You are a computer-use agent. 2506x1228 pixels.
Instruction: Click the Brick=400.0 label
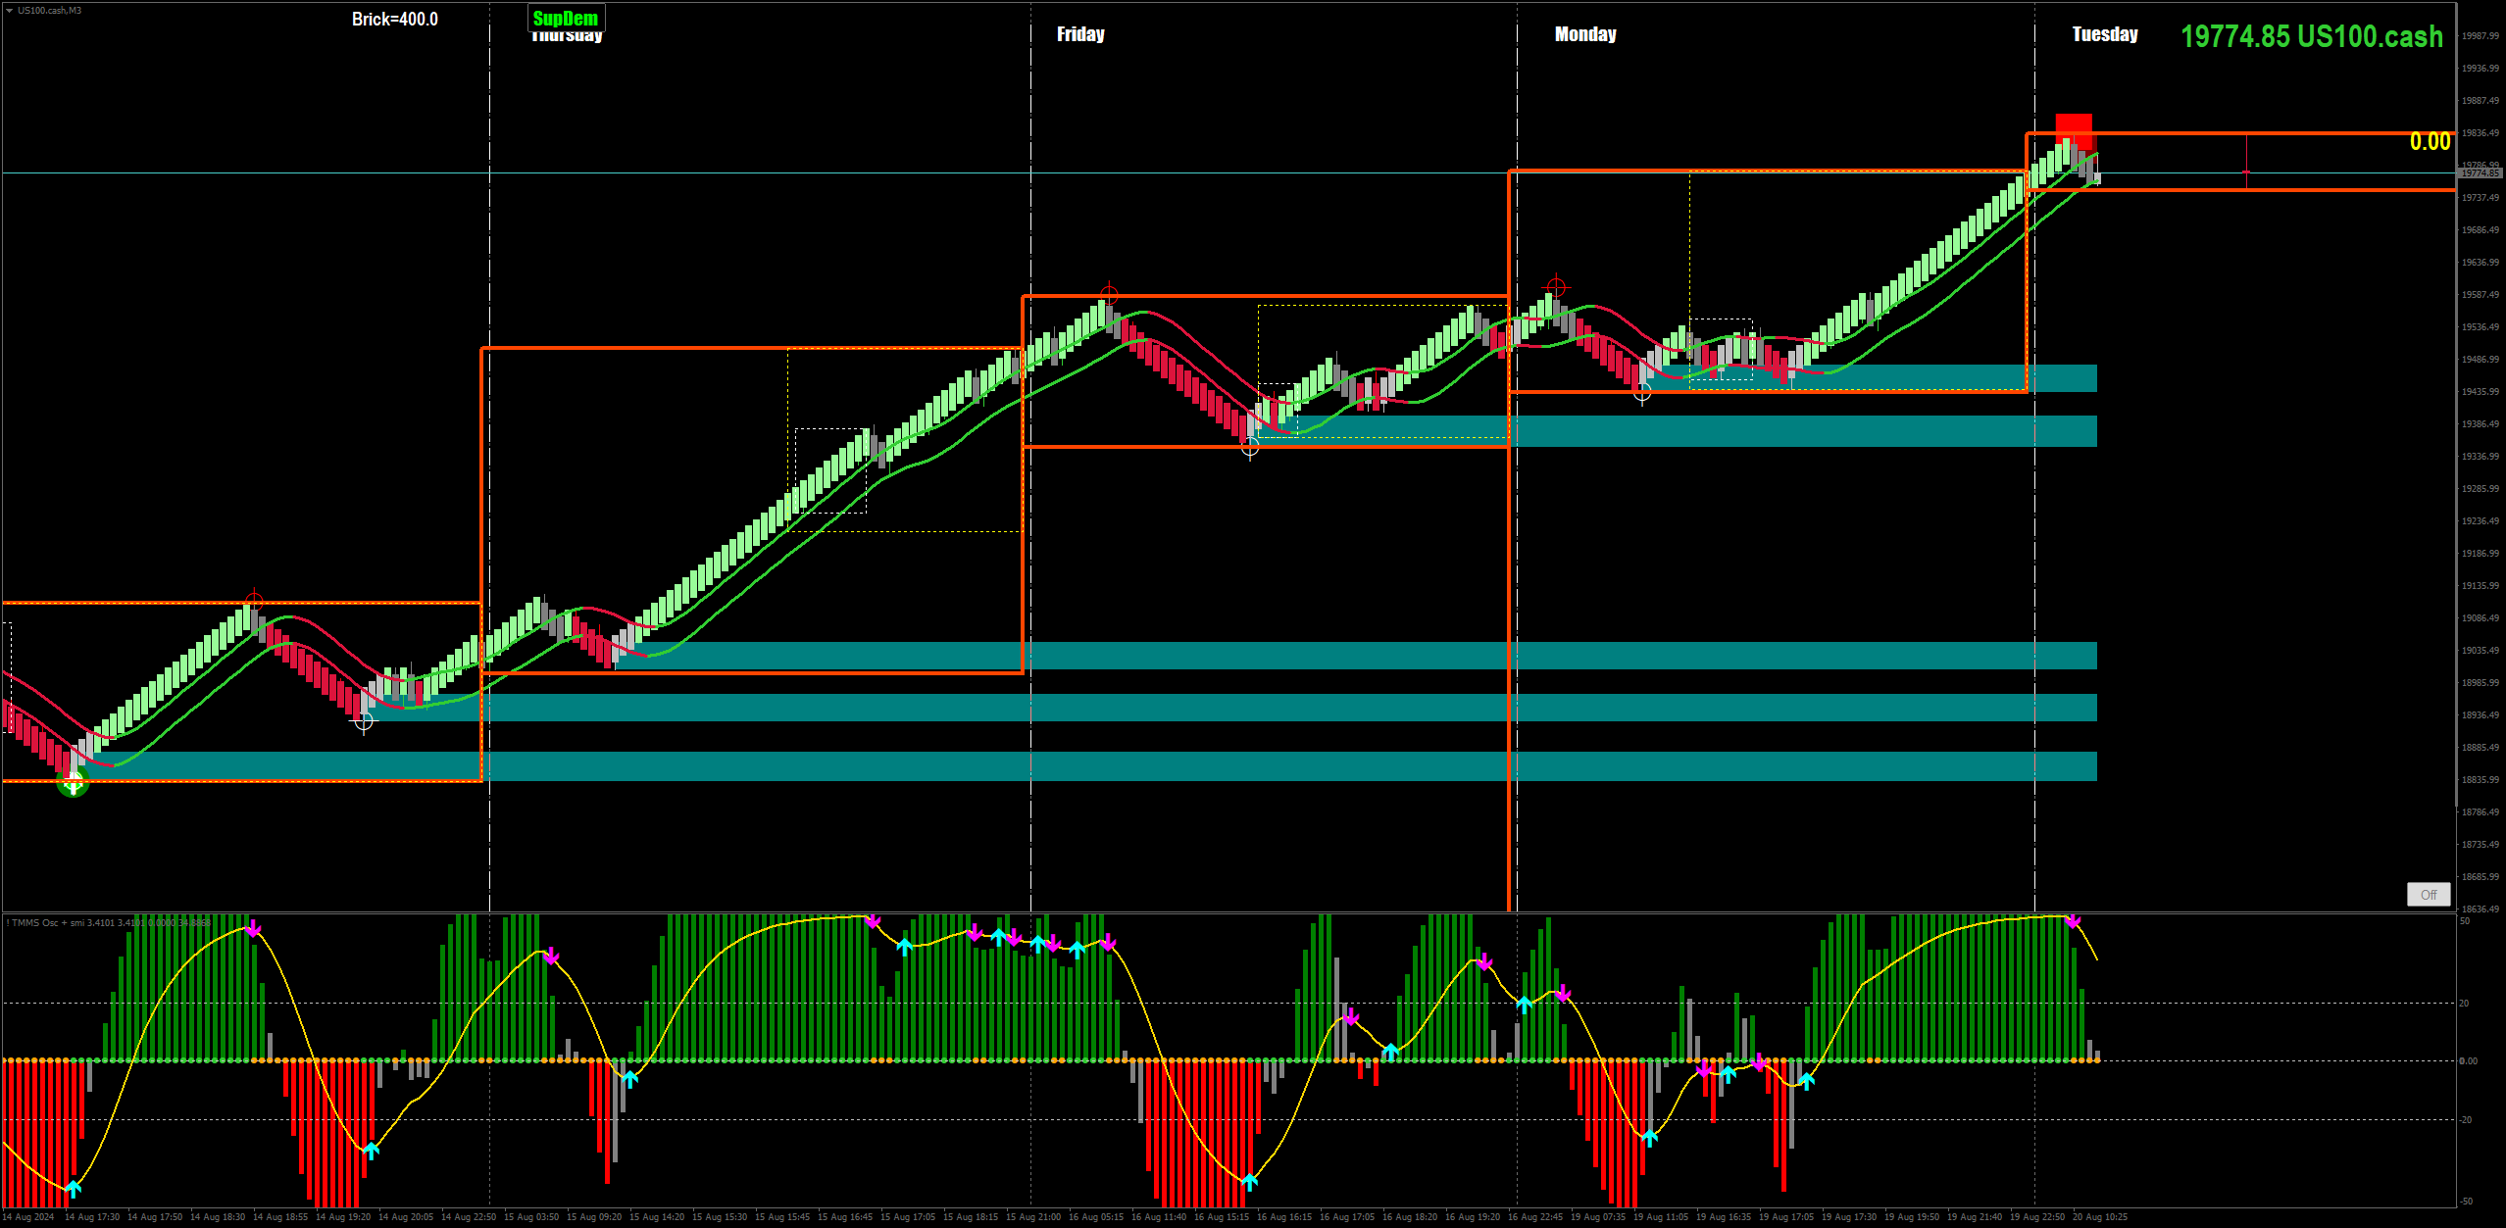click(394, 20)
